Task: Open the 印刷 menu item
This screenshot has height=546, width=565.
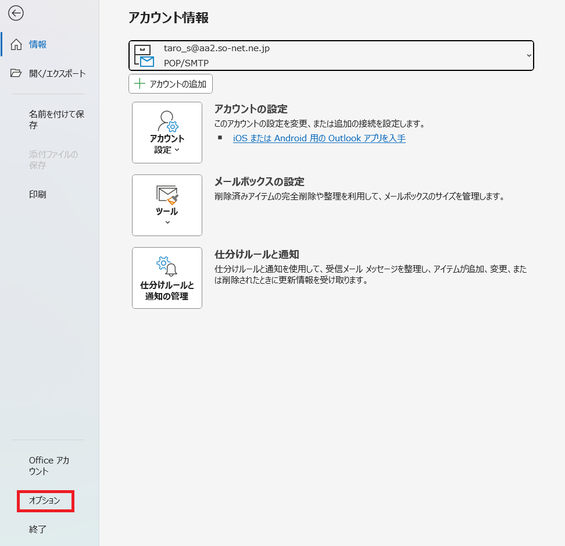Action: (38, 194)
